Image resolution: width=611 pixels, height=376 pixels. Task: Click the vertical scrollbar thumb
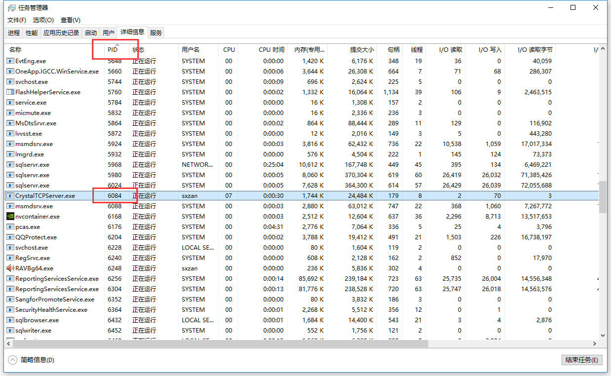pos(603,196)
